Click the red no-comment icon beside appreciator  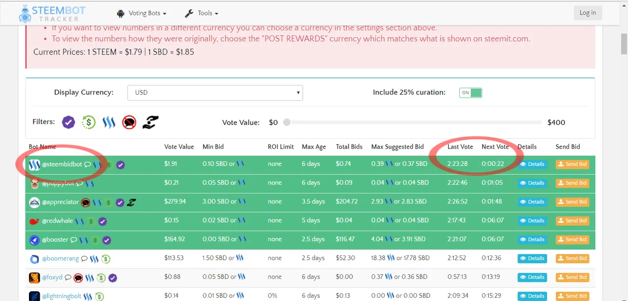click(x=85, y=202)
